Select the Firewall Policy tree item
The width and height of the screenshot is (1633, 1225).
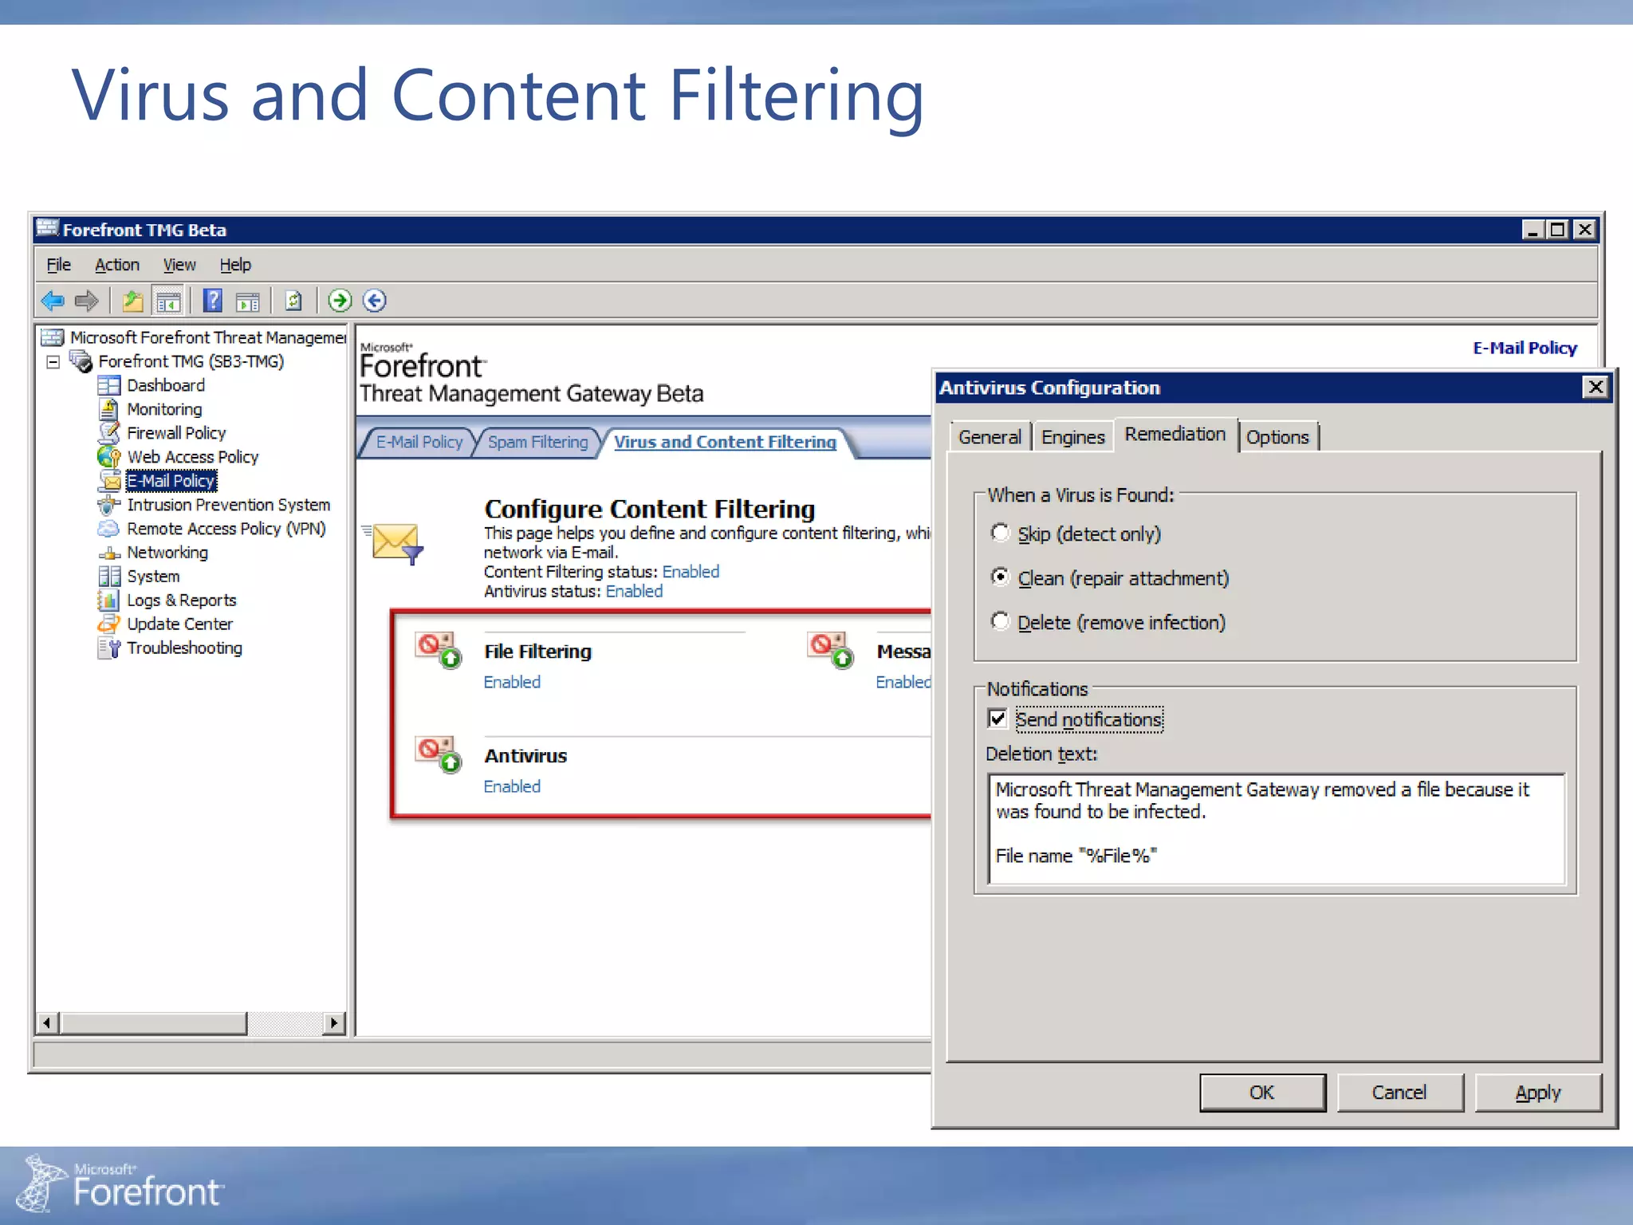click(x=176, y=433)
